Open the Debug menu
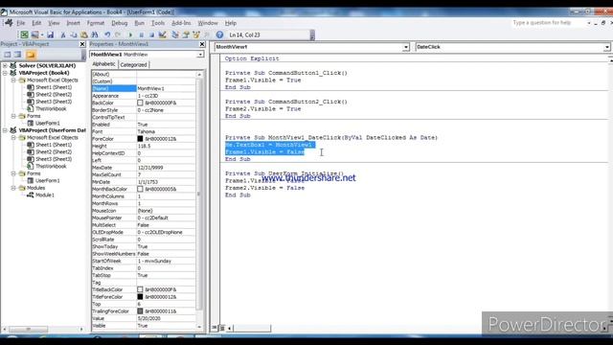The height and width of the screenshot is (345, 613). tap(119, 23)
